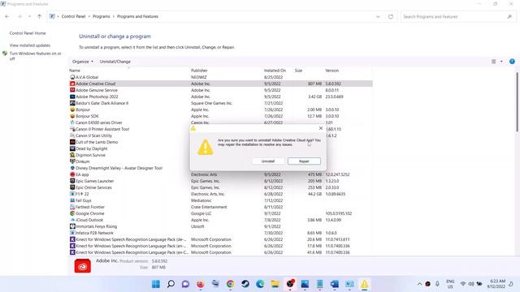Click the Repair button in the dialog
This screenshot has height=292, width=520.
(304, 161)
